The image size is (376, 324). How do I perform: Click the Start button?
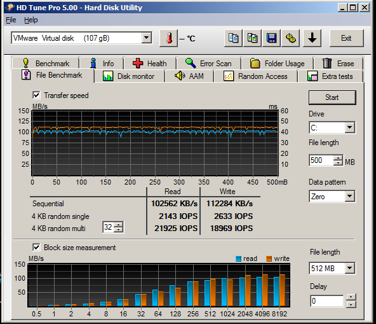coord(332,97)
